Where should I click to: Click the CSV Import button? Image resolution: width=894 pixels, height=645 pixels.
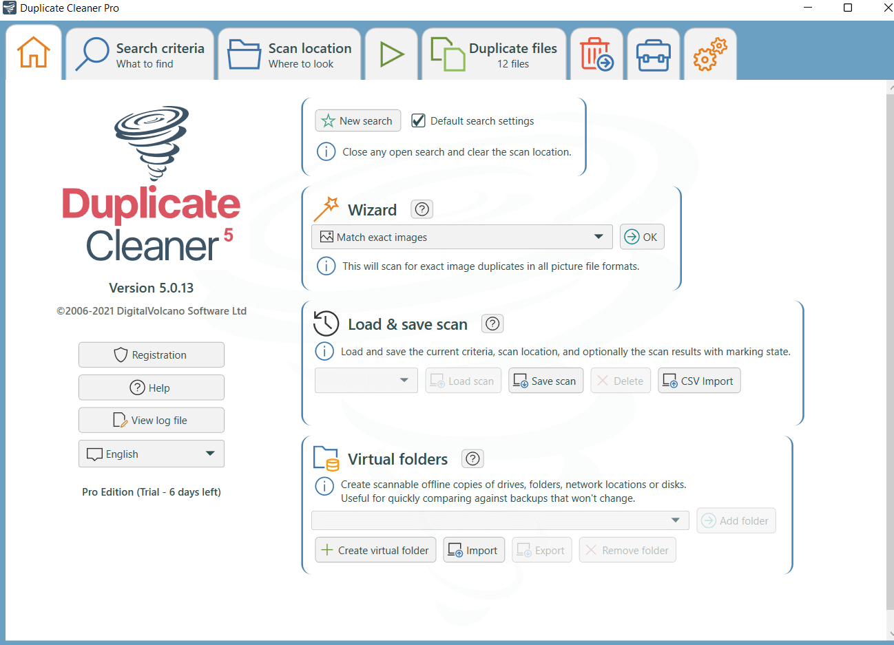point(699,381)
